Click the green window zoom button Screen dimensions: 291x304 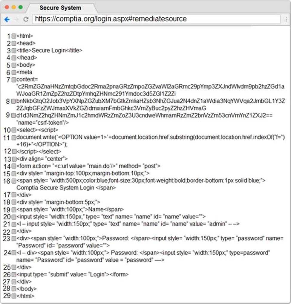pyautogui.click(x=21, y=7)
